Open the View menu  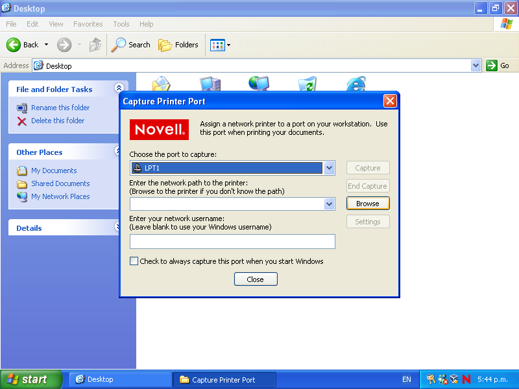[56, 24]
